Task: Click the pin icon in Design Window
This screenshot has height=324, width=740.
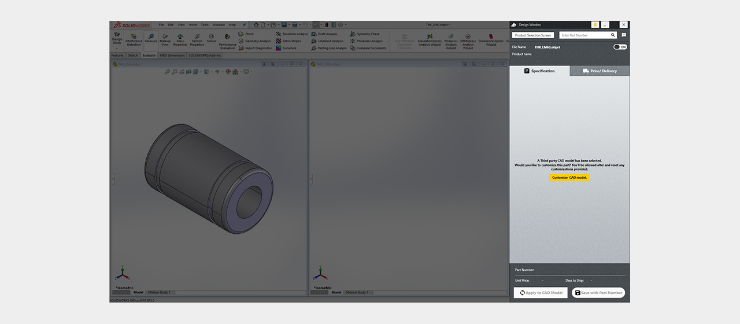Action: tap(595, 25)
